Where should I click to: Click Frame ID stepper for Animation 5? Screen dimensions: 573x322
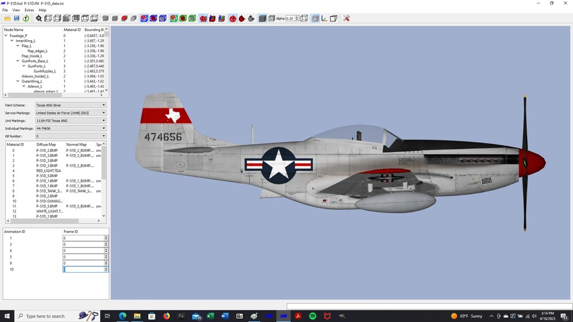[x=106, y=257]
